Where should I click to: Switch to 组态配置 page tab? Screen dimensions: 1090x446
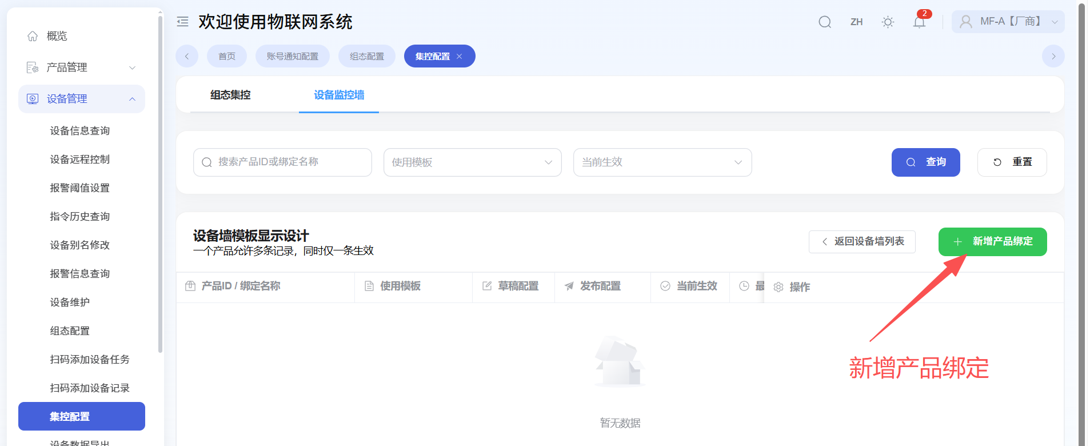(x=367, y=56)
